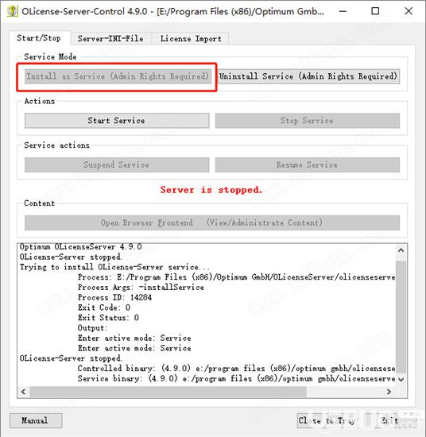426x437 pixels.
Task: Click log horizontal scrollbar left arrow
Action: coord(24,392)
